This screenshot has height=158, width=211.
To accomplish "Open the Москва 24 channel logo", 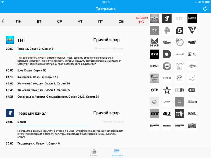I will [192, 102].
